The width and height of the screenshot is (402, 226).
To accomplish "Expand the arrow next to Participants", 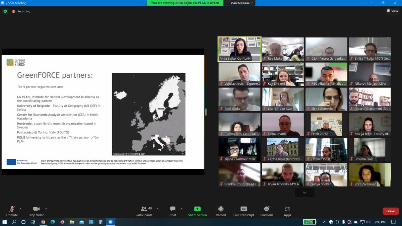I will (157, 209).
